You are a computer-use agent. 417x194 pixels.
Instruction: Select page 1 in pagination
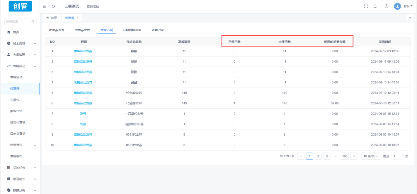pos(309,156)
